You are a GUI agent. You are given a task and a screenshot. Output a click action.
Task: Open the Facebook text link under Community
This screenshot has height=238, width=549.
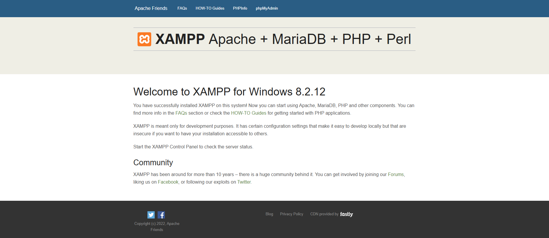(168, 182)
